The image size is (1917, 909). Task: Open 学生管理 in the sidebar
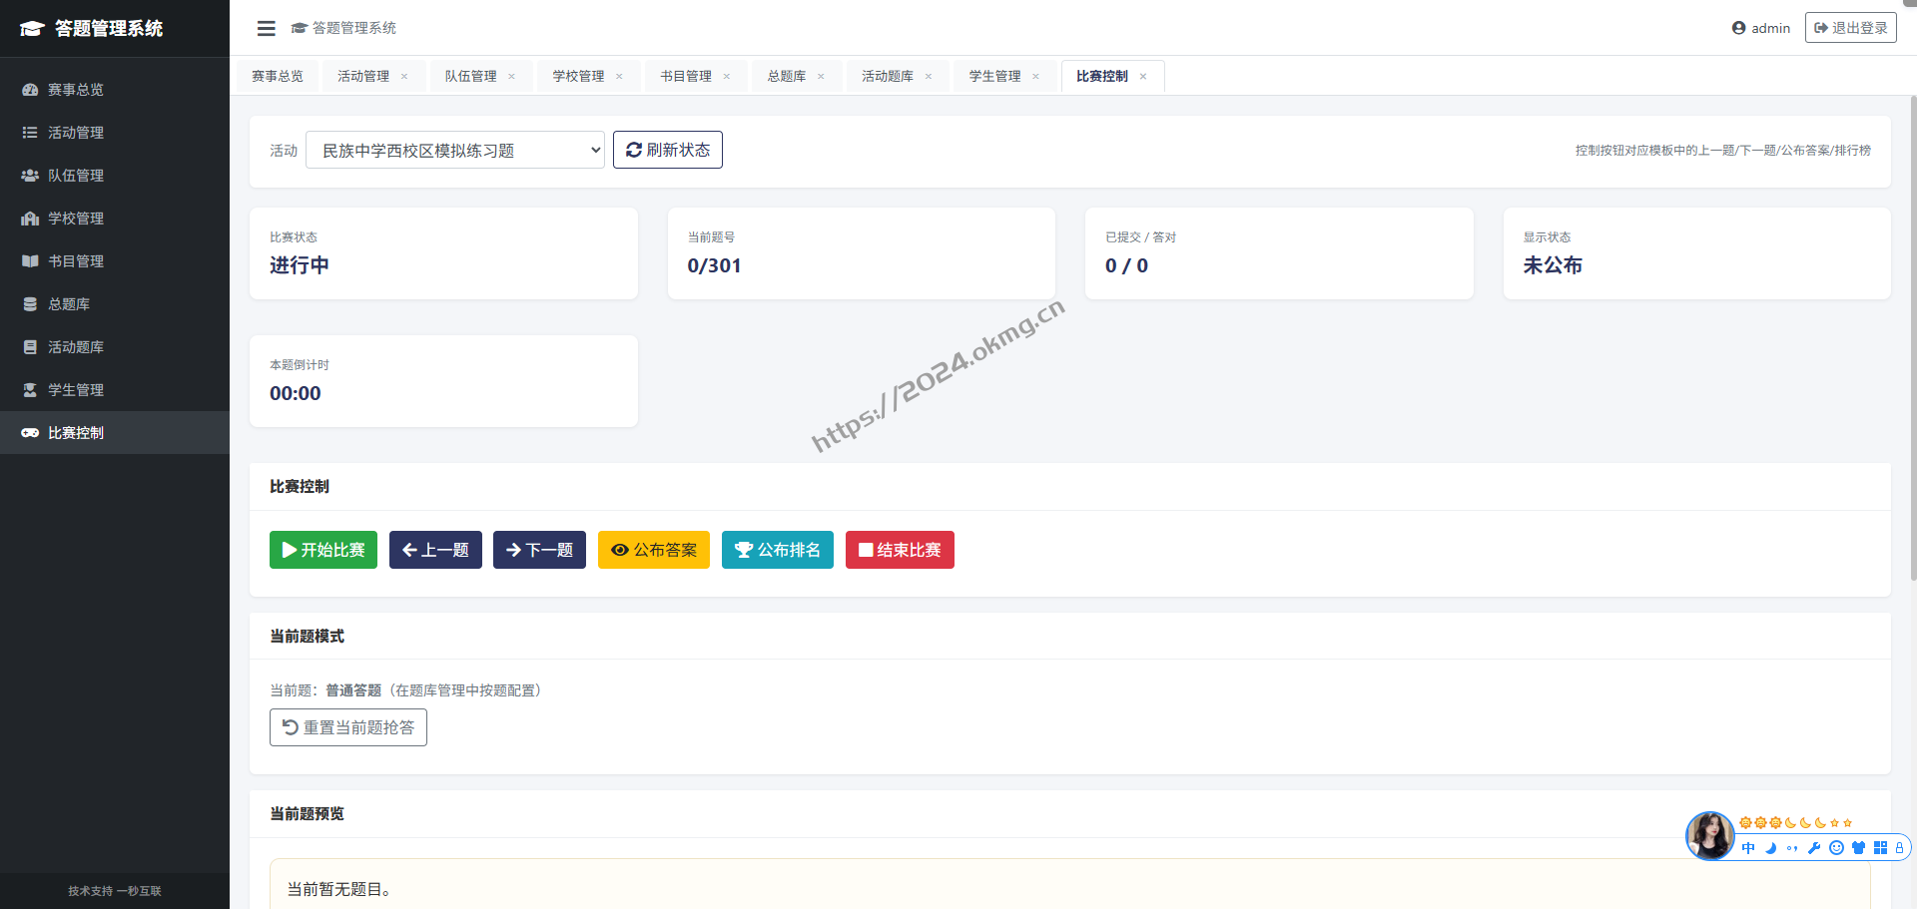coord(115,390)
